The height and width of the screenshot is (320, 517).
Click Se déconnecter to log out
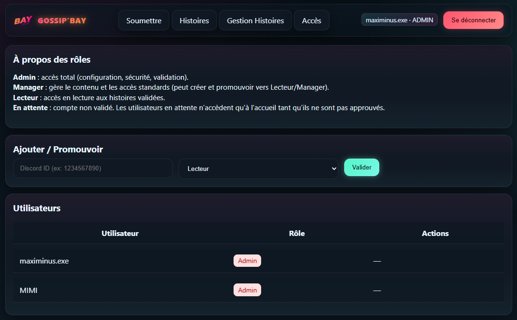[473, 20]
